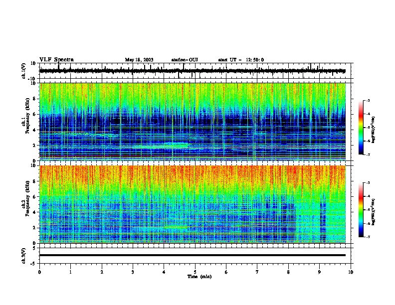Image resolution: width=395 pixels, height=305 pixels.
Task: Click the "8" kHz tick of ch.2 frequency axis
Action: point(34,181)
